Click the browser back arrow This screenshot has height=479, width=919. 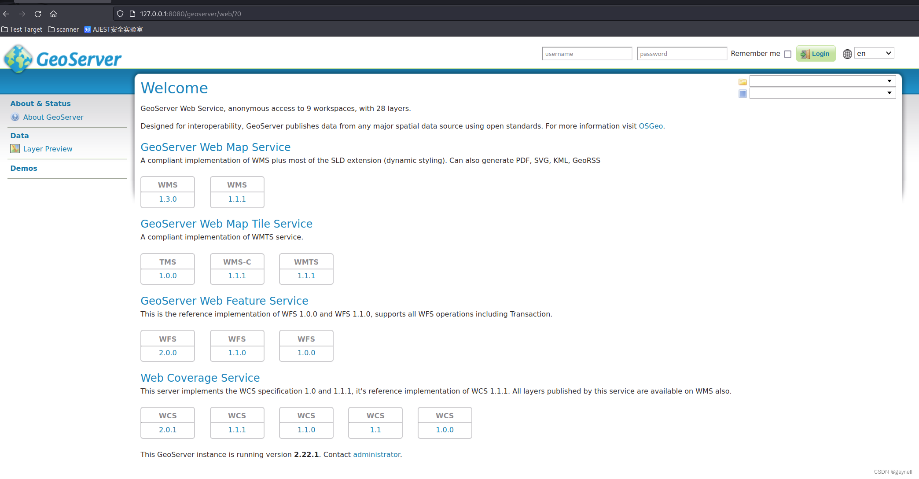(6, 14)
